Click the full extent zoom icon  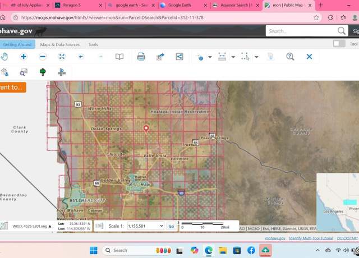point(62,57)
